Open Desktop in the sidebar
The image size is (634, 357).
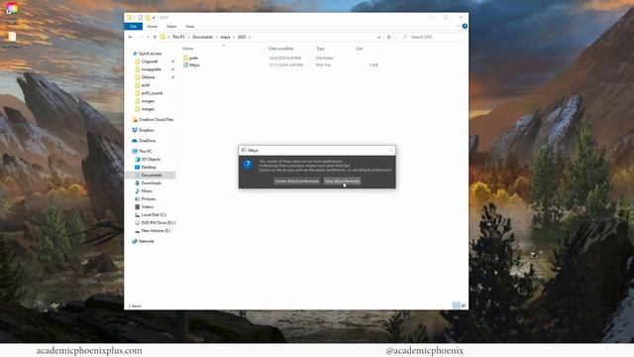click(149, 168)
